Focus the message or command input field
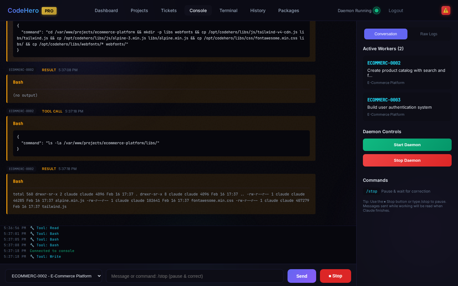458x286 pixels. [x=195, y=276]
